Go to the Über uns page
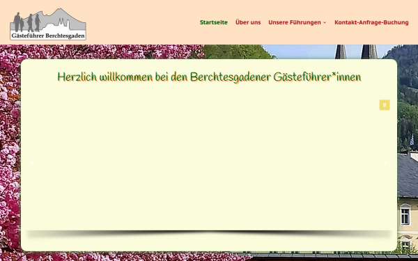The width and height of the screenshot is (418, 261). (248, 22)
